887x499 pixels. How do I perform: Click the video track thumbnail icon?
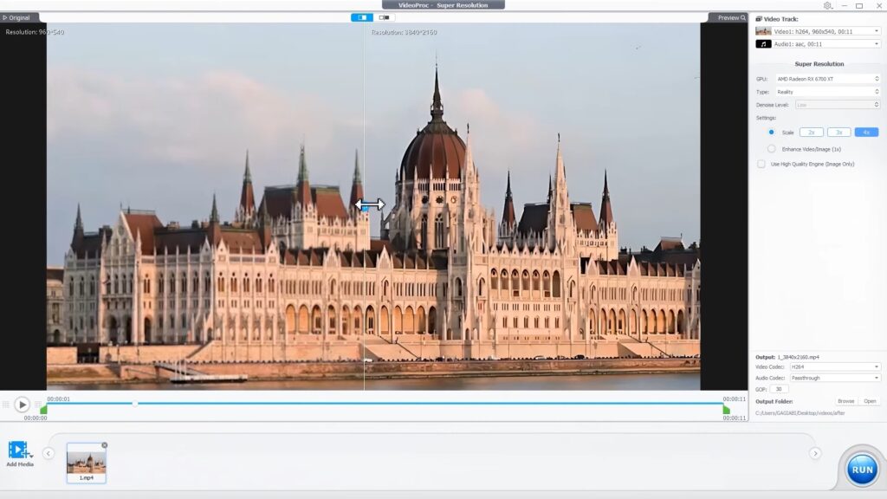tap(763, 31)
